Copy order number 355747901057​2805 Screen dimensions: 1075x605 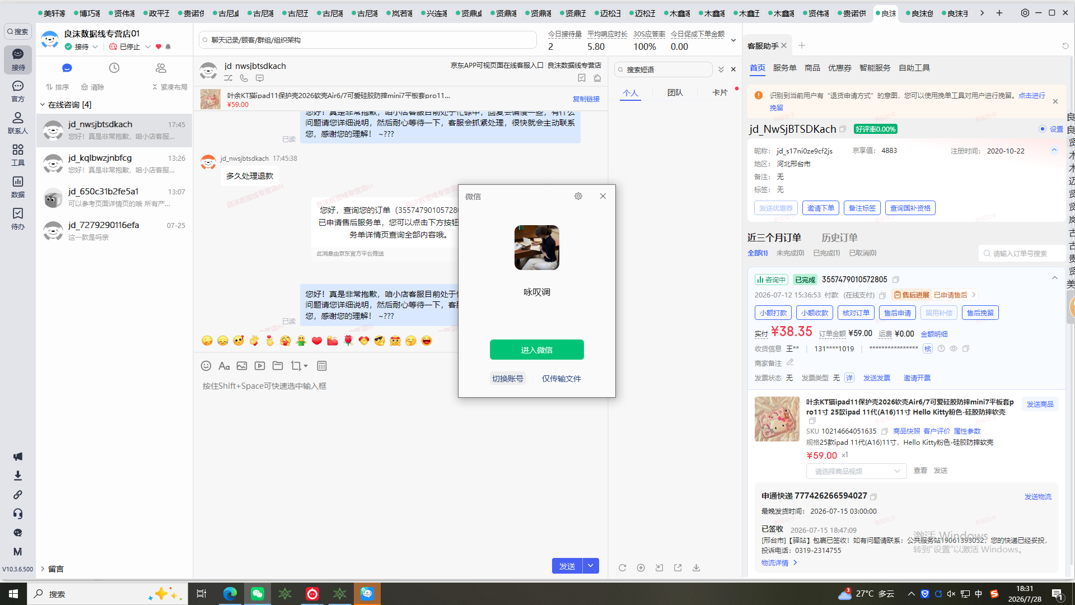click(896, 280)
